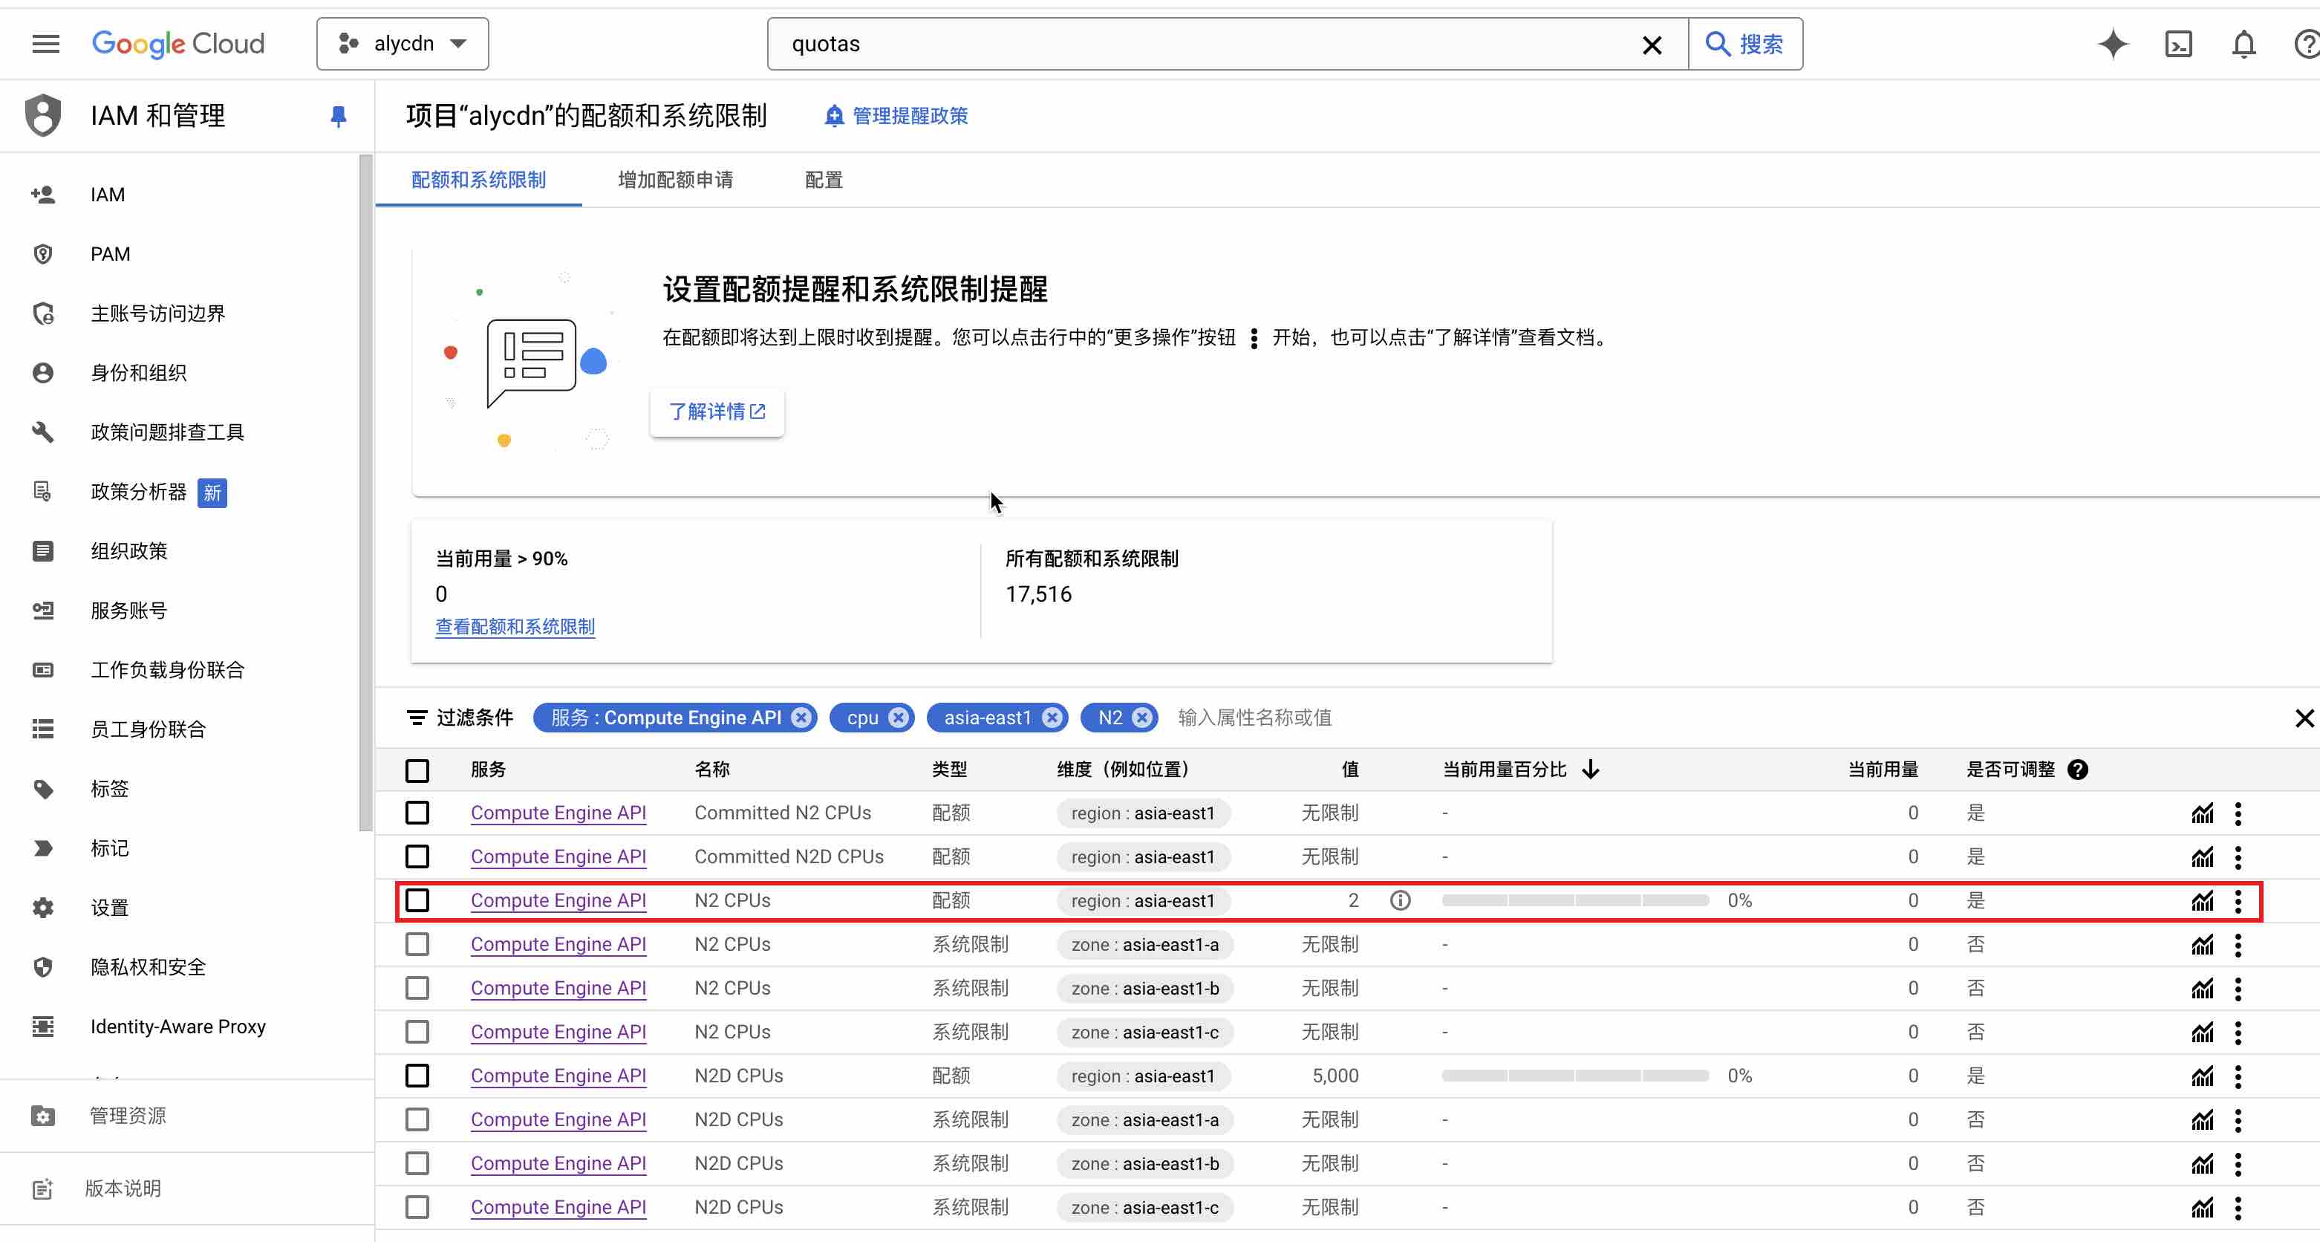Image resolution: width=2320 pixels, height=1242 pixels.
Task: Show info icon for N2 CPUs quota value
Action: [1401, 900]
